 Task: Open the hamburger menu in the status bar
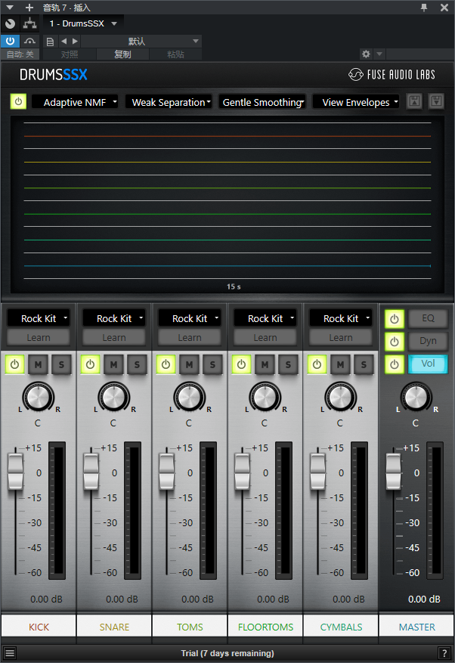click(10, 653)
